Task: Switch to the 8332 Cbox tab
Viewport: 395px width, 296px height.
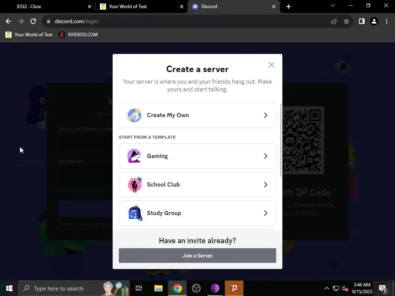Action: click(x=48, y=7)
